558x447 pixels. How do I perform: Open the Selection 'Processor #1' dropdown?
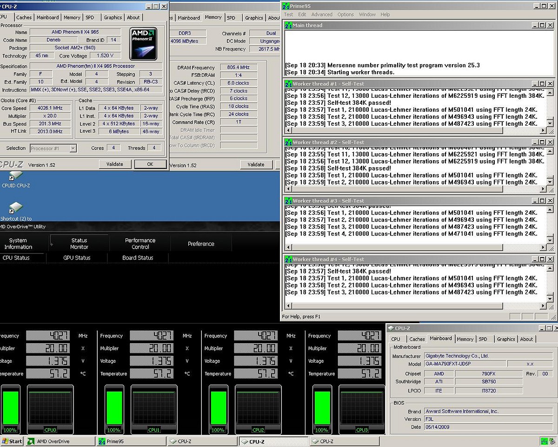(x=53, y=148)
